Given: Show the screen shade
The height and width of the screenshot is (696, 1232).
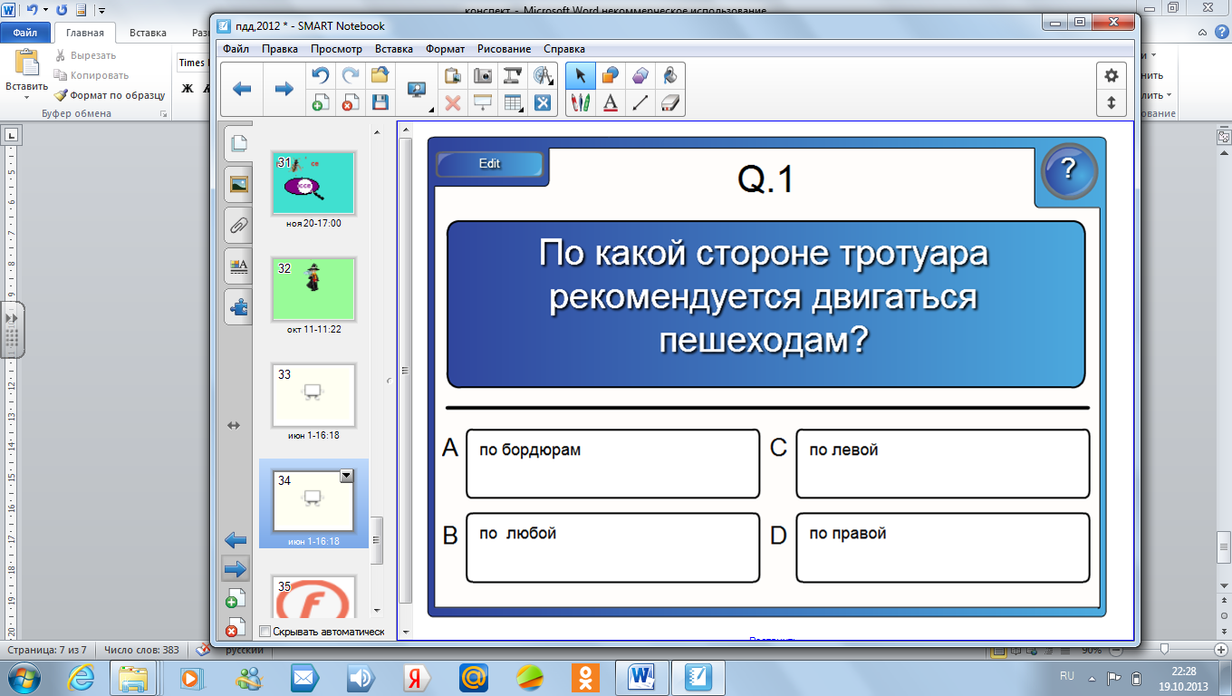Looking at the screenshot, I should click(x=483, y=102).
